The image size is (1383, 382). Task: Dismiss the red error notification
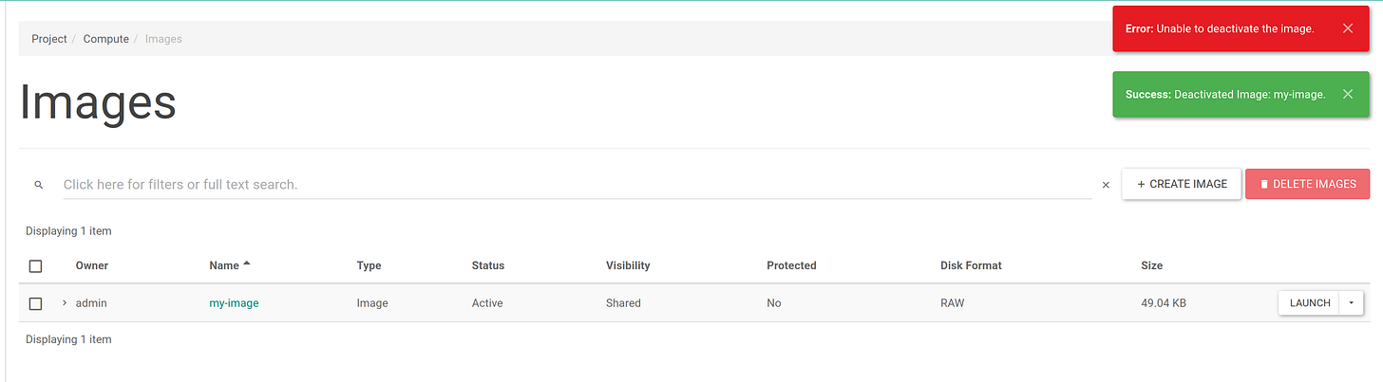pyautogui.click(x=1348, y=28)
